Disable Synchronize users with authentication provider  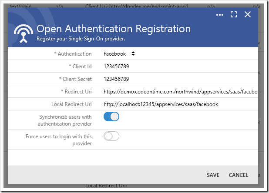coord(111,116)
